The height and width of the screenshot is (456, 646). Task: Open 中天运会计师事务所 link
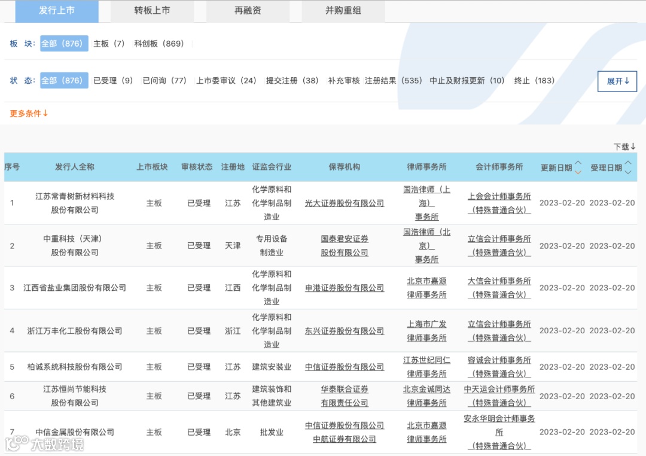[499, 396]
